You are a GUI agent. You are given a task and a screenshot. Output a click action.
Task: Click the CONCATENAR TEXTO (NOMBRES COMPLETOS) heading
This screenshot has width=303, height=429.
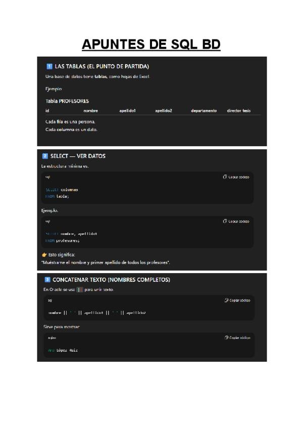tap(111, 280)
